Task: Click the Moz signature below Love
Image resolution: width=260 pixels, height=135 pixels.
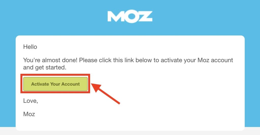Action: point(29,114)
